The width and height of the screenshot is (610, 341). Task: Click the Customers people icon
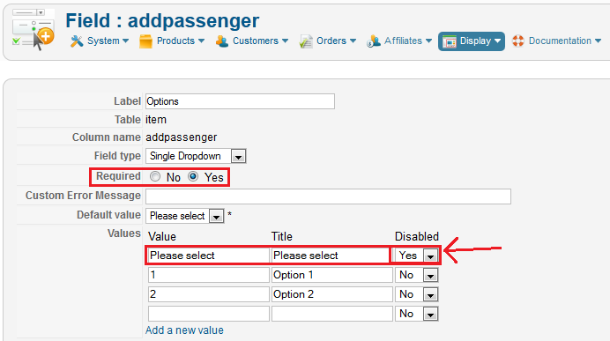tap(222, 41)
